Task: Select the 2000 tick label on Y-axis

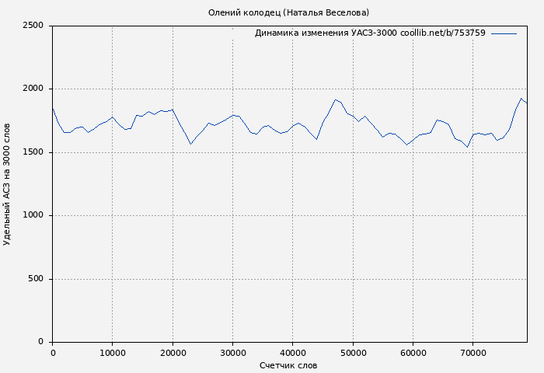Action: [x=33, y=89]
